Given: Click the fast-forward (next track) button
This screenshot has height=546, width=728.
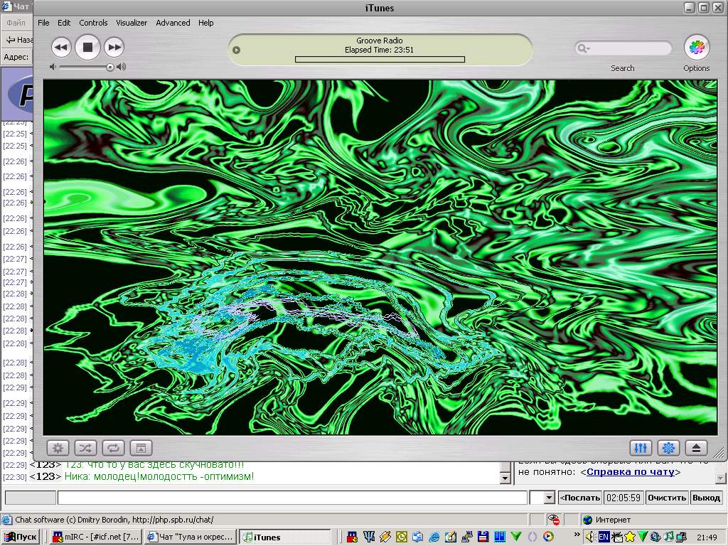Looking at the screenshot, I should 114,47.
